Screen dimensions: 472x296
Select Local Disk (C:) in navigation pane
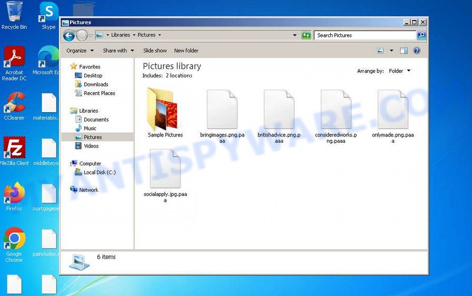pos(99,172)
